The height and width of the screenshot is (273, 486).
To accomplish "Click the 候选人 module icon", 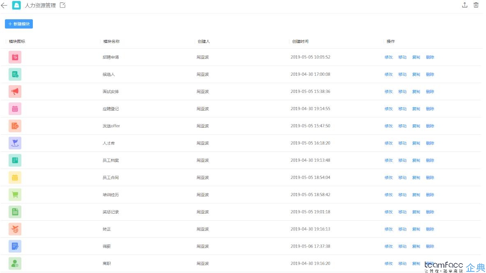I will (x=15, y=74).
